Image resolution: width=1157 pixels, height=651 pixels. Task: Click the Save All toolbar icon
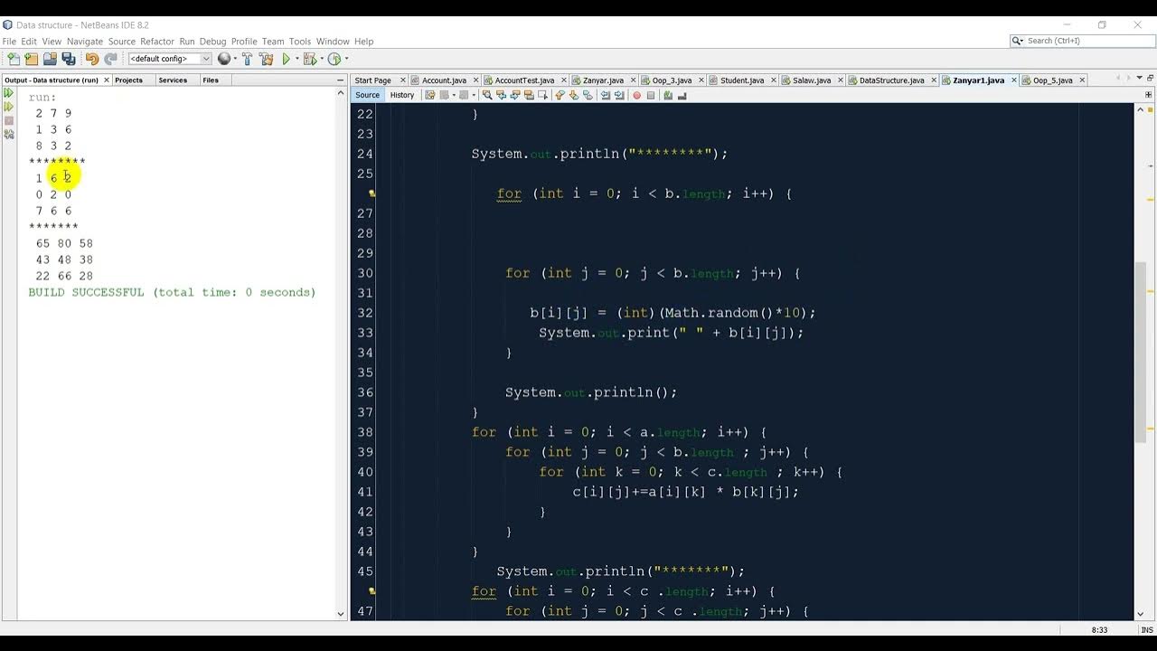68,59
